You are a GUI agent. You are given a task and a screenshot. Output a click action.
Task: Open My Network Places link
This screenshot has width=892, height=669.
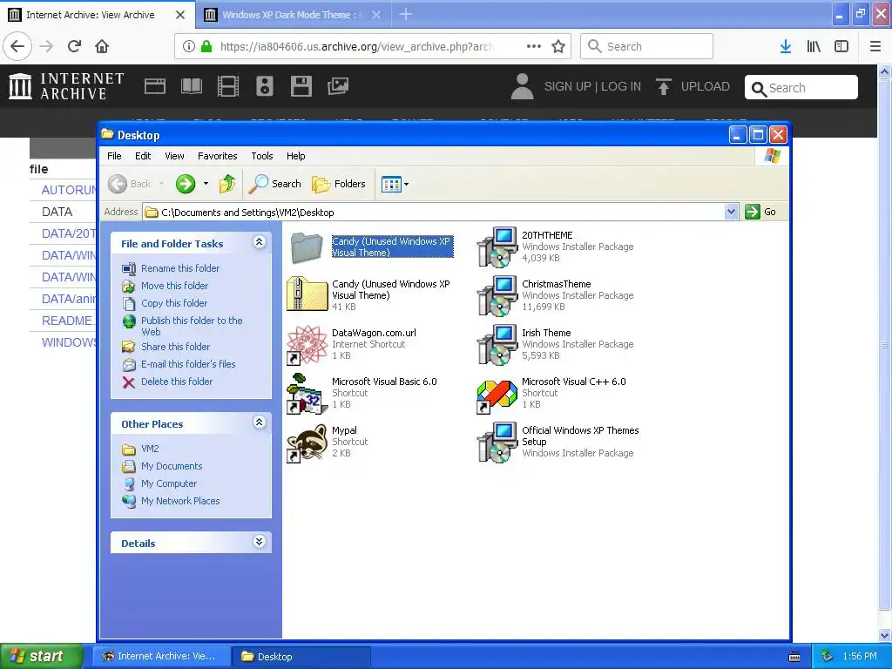pyautogui.click(x=180, y=501)
